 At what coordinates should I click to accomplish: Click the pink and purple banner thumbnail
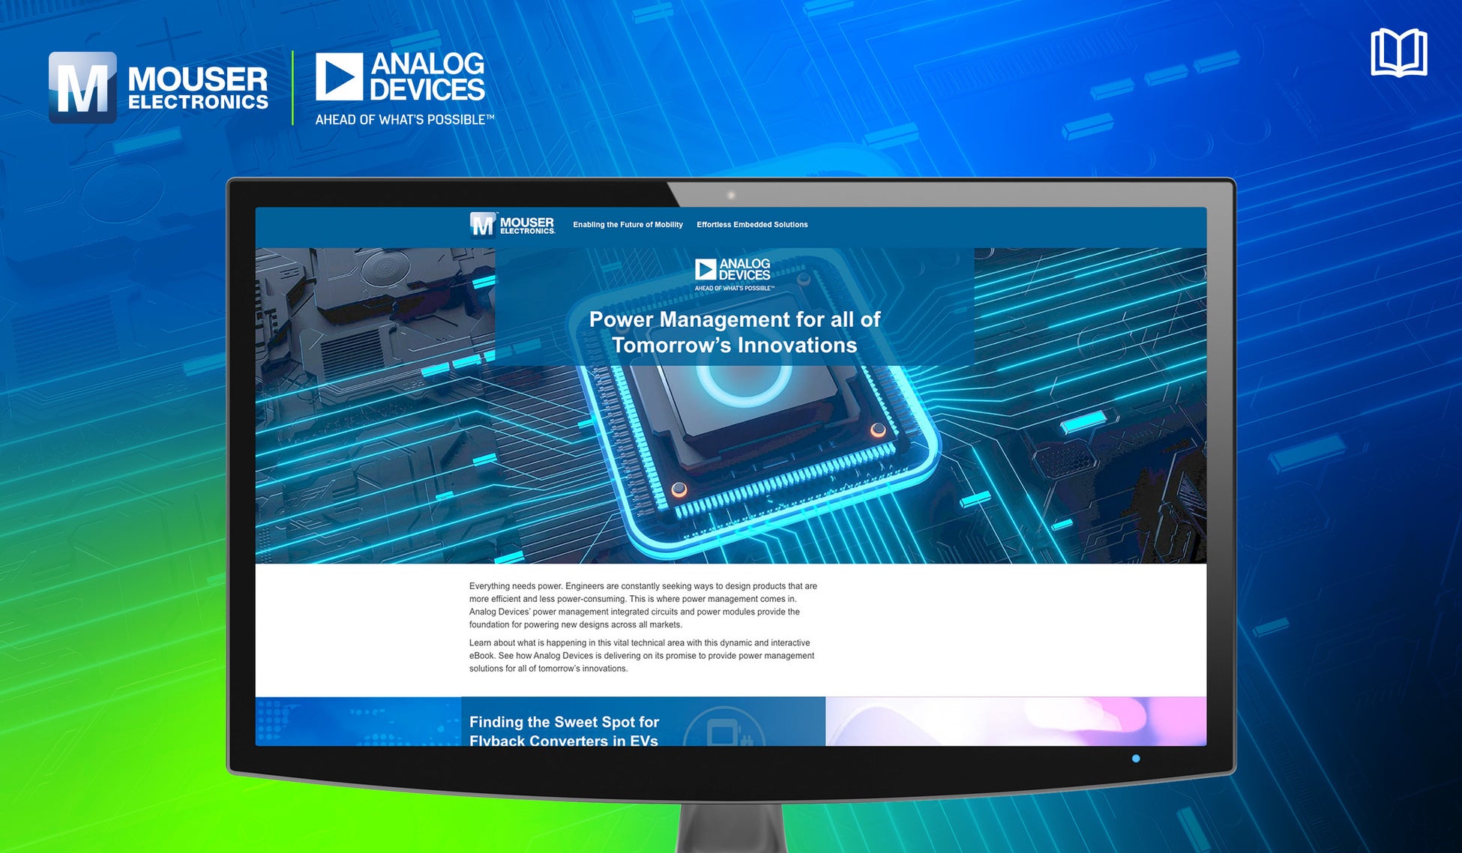click(1015, 721)
